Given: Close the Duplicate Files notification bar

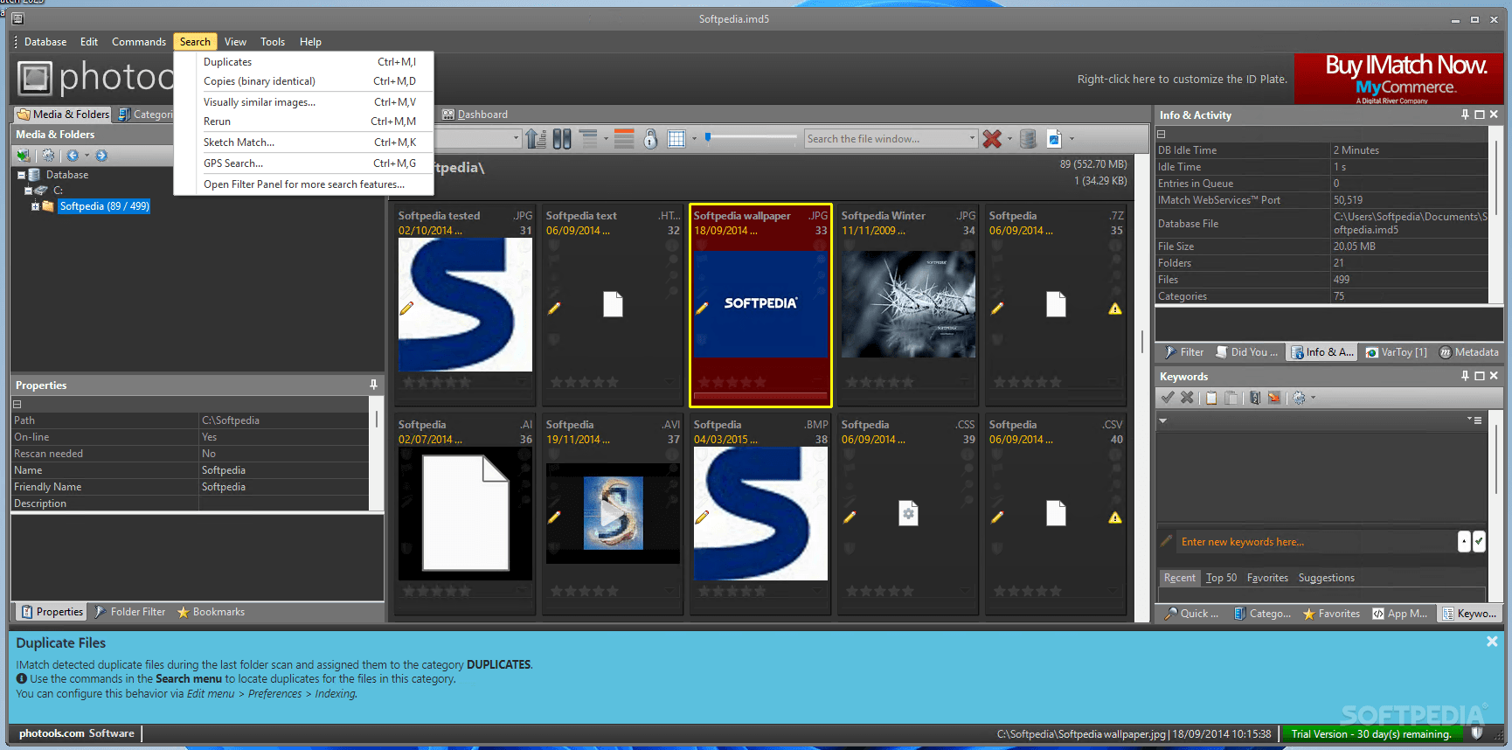Looking at the screenshot, I should click(1492, 642).
